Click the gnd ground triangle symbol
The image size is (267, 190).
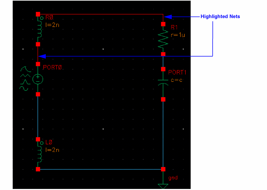(163, 186)
